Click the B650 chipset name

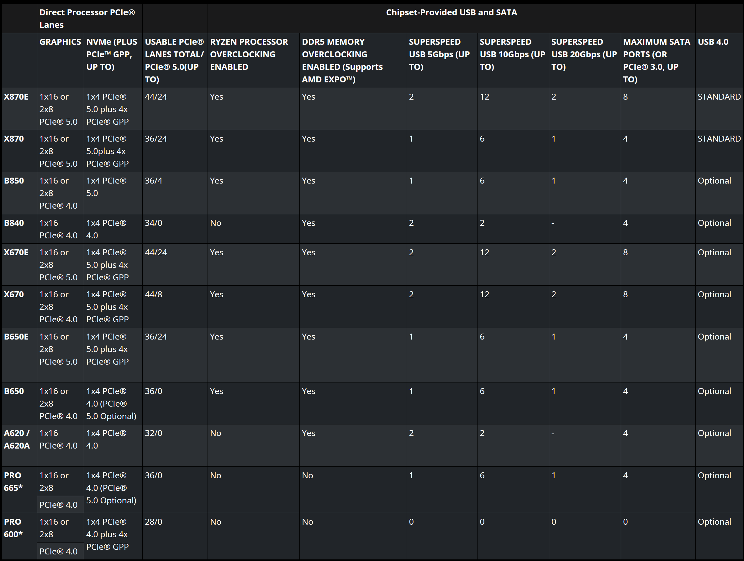pyautogui.click(x=14, y=391)
